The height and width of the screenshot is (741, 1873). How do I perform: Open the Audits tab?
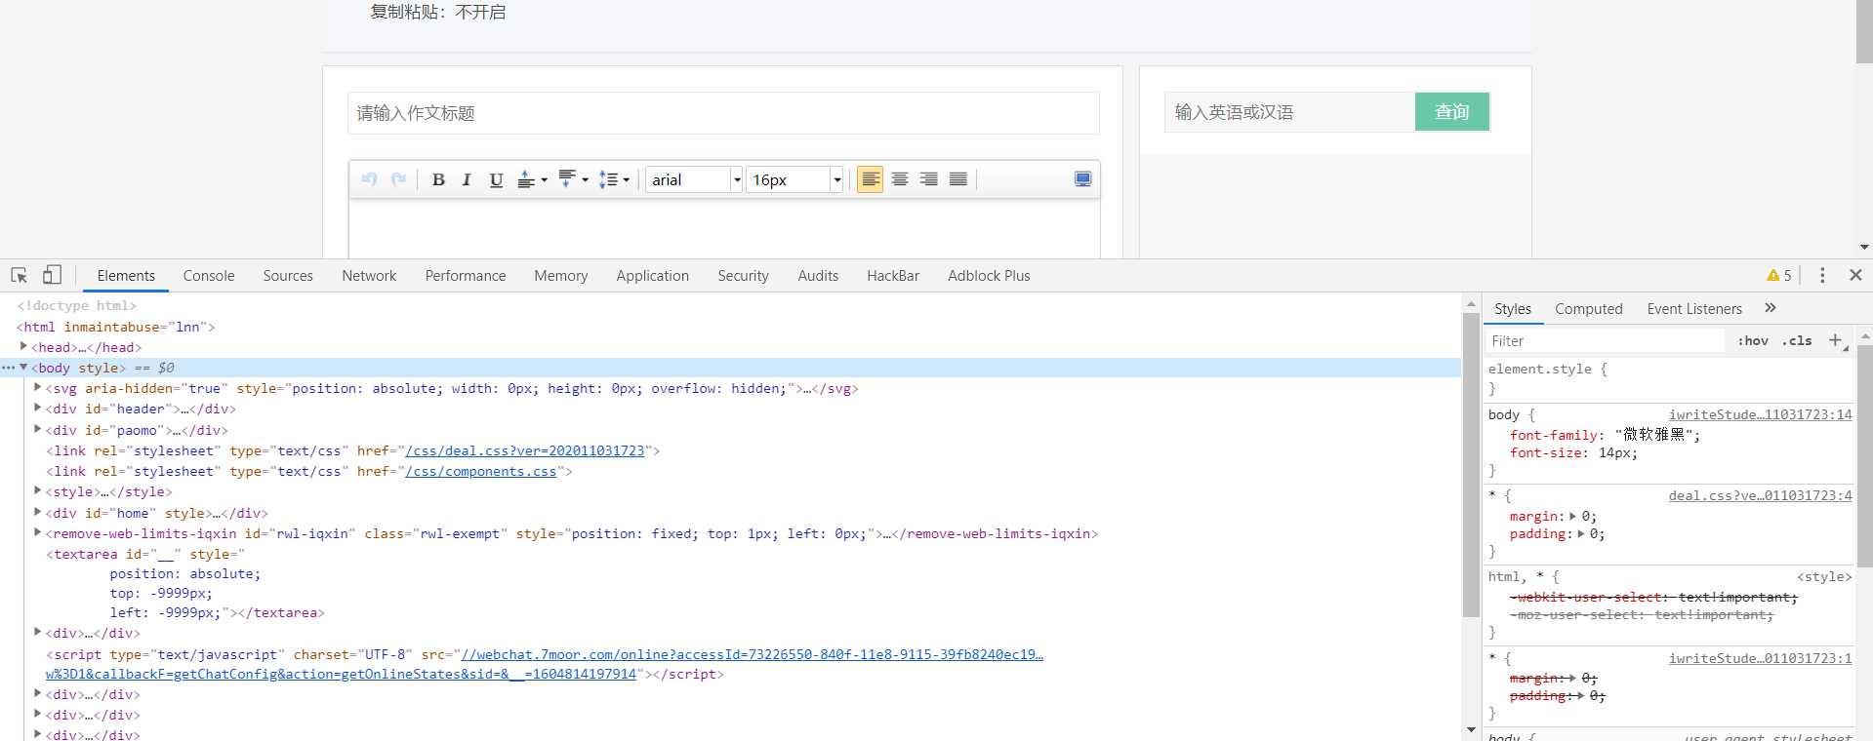[818, 276]
